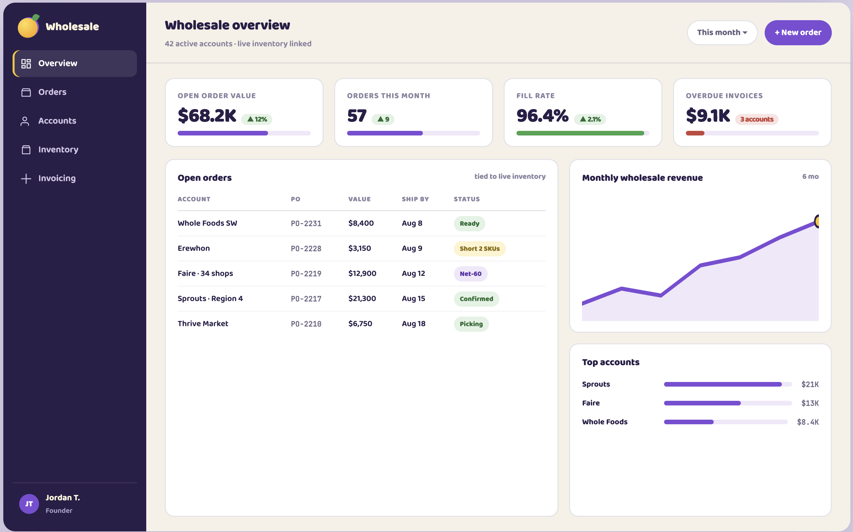Click the $21,300 value cell
853x532 pixels.
point(362,298)
